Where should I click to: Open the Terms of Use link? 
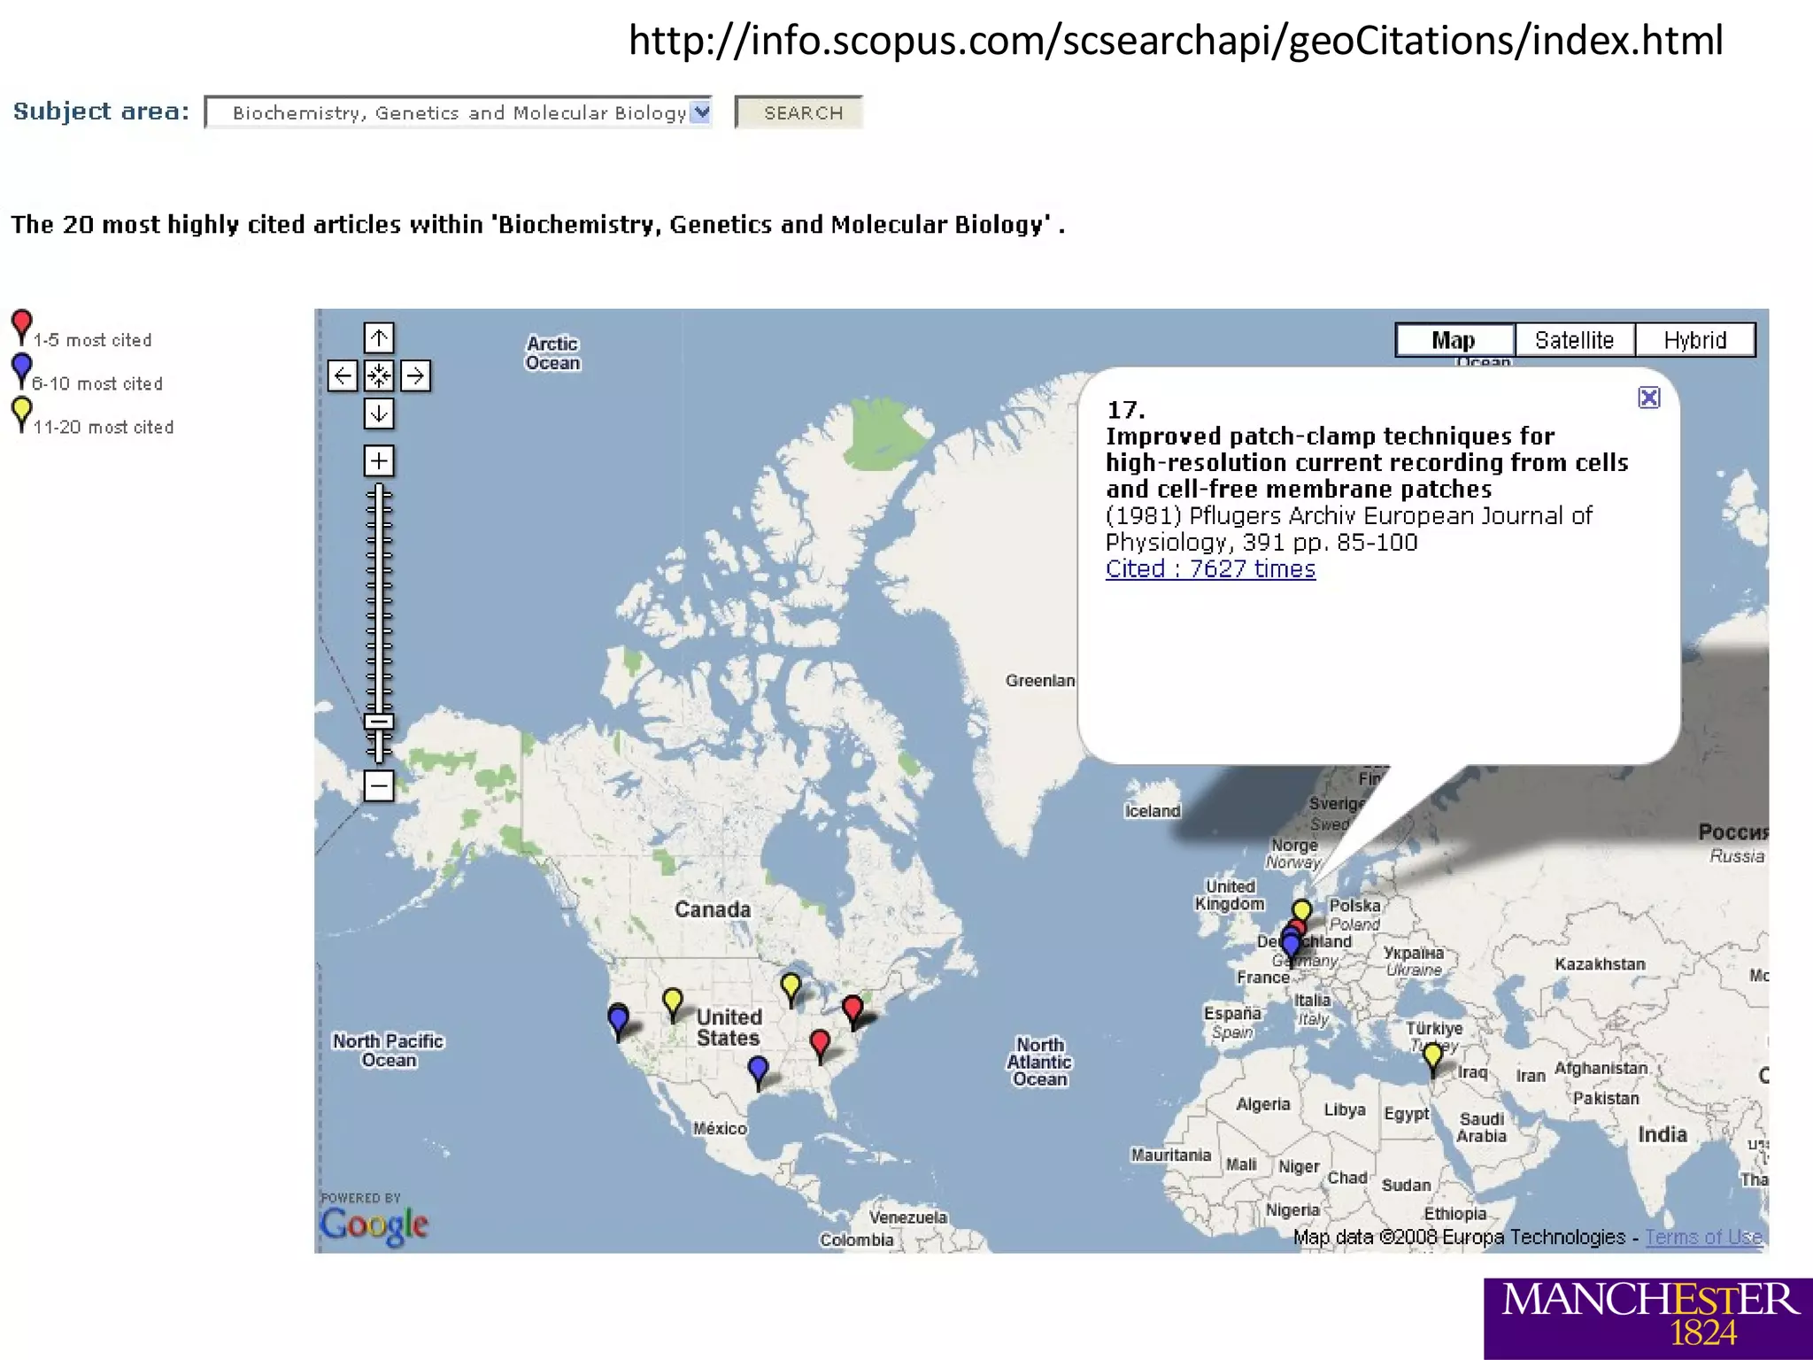(1704, 1237)
